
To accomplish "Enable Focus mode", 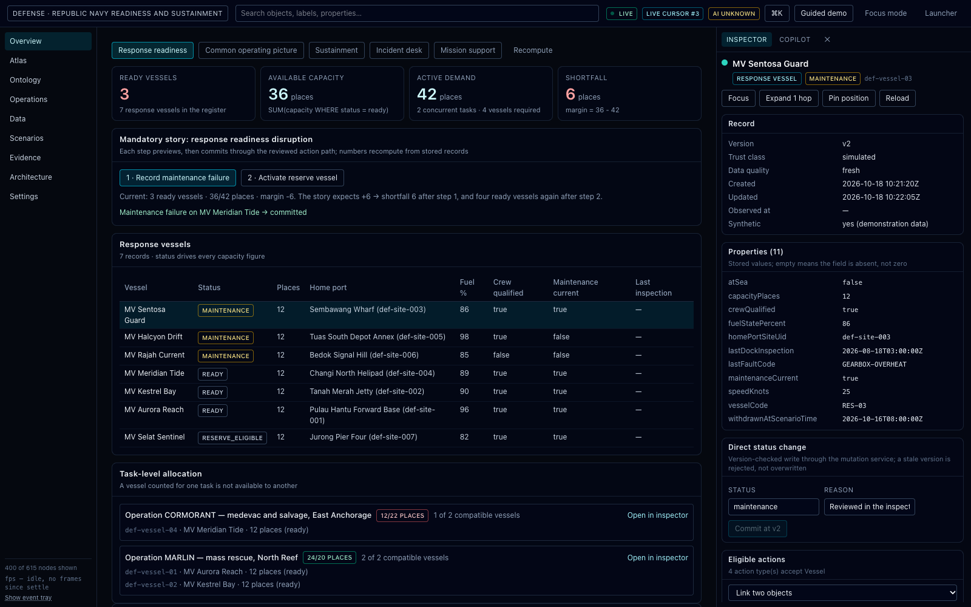I will [x=885, y=13].
